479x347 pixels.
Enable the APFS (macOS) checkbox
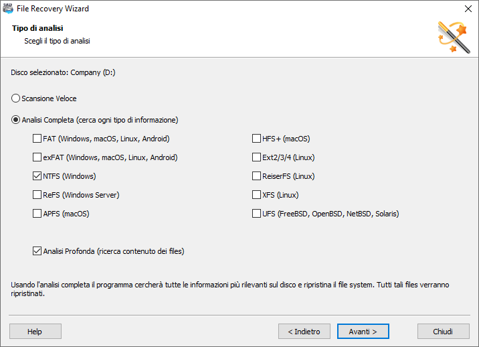(x=37, y=213)
